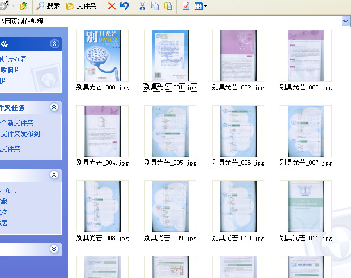This screenshot has width=351, height=278.
Task: Open the 搜索 search pane
Action: click(48, 6)
